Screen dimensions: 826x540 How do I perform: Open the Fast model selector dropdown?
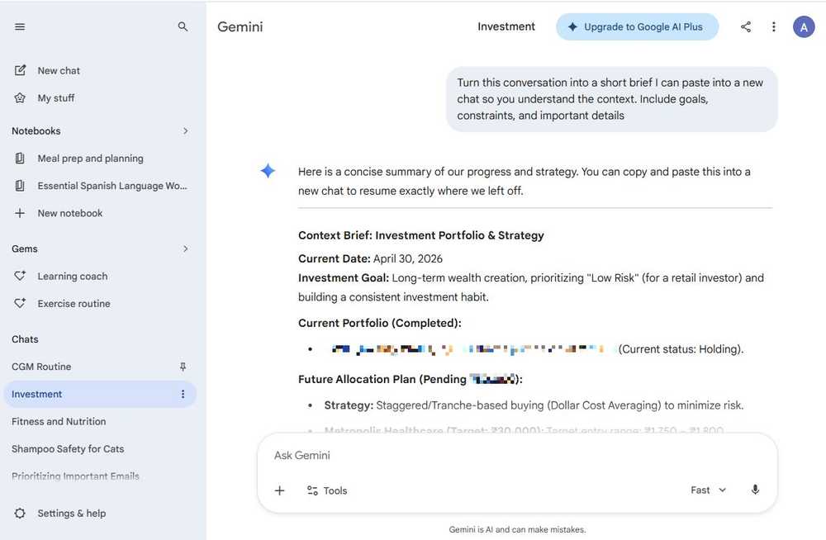tap(708, 490)
